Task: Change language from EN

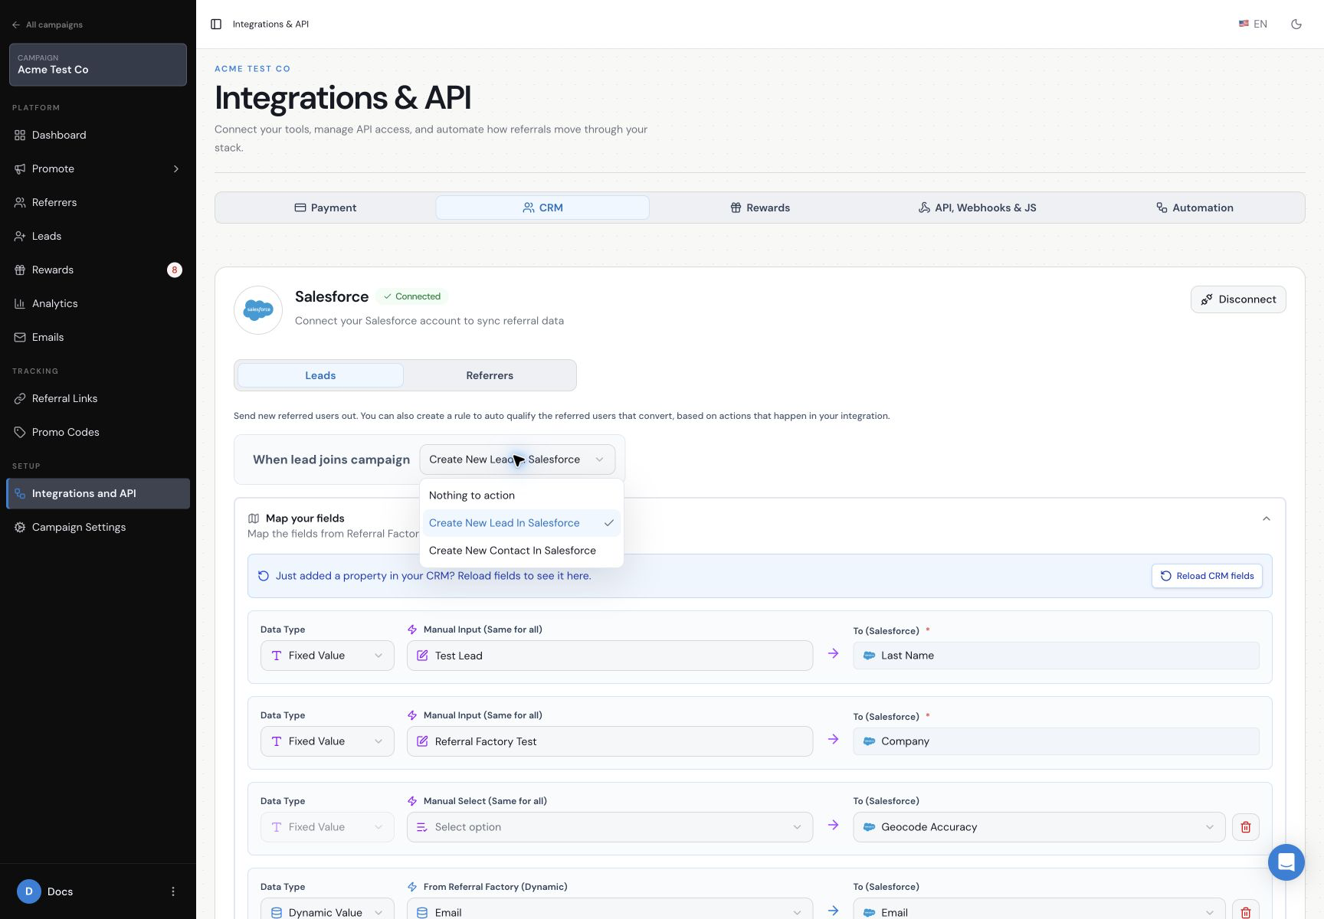Action: pyautogui.click(x=1253, y=25)
